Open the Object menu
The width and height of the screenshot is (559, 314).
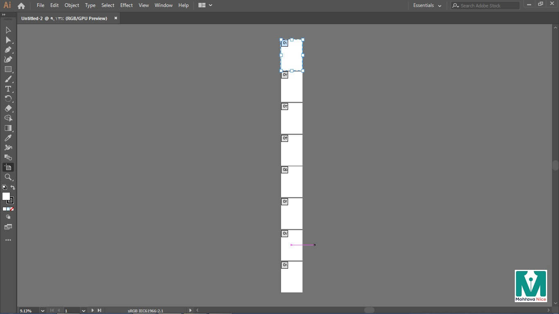pyautogui.click(x=72, y=5)
